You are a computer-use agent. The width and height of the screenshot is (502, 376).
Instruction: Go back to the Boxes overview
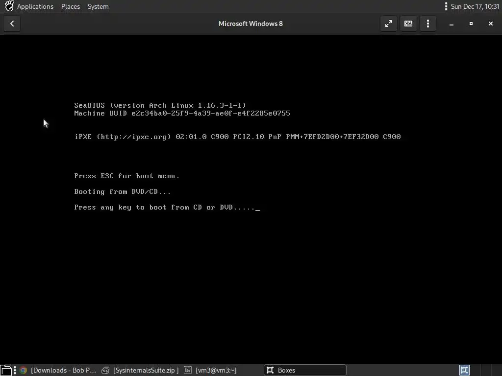(x=12, y=23)
